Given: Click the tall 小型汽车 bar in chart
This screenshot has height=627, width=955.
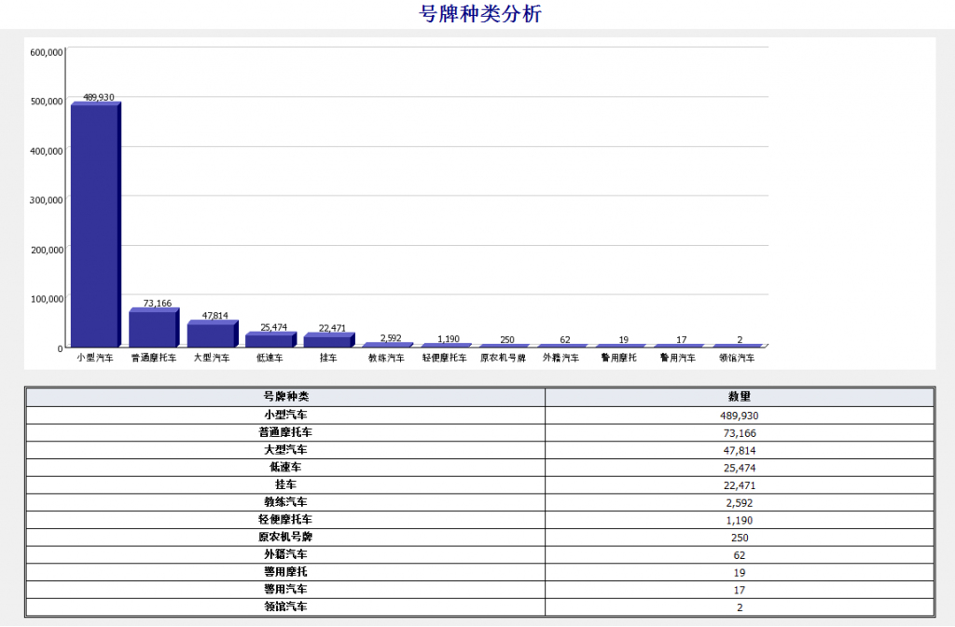Looking at the screenshot, I should (94, 225).
